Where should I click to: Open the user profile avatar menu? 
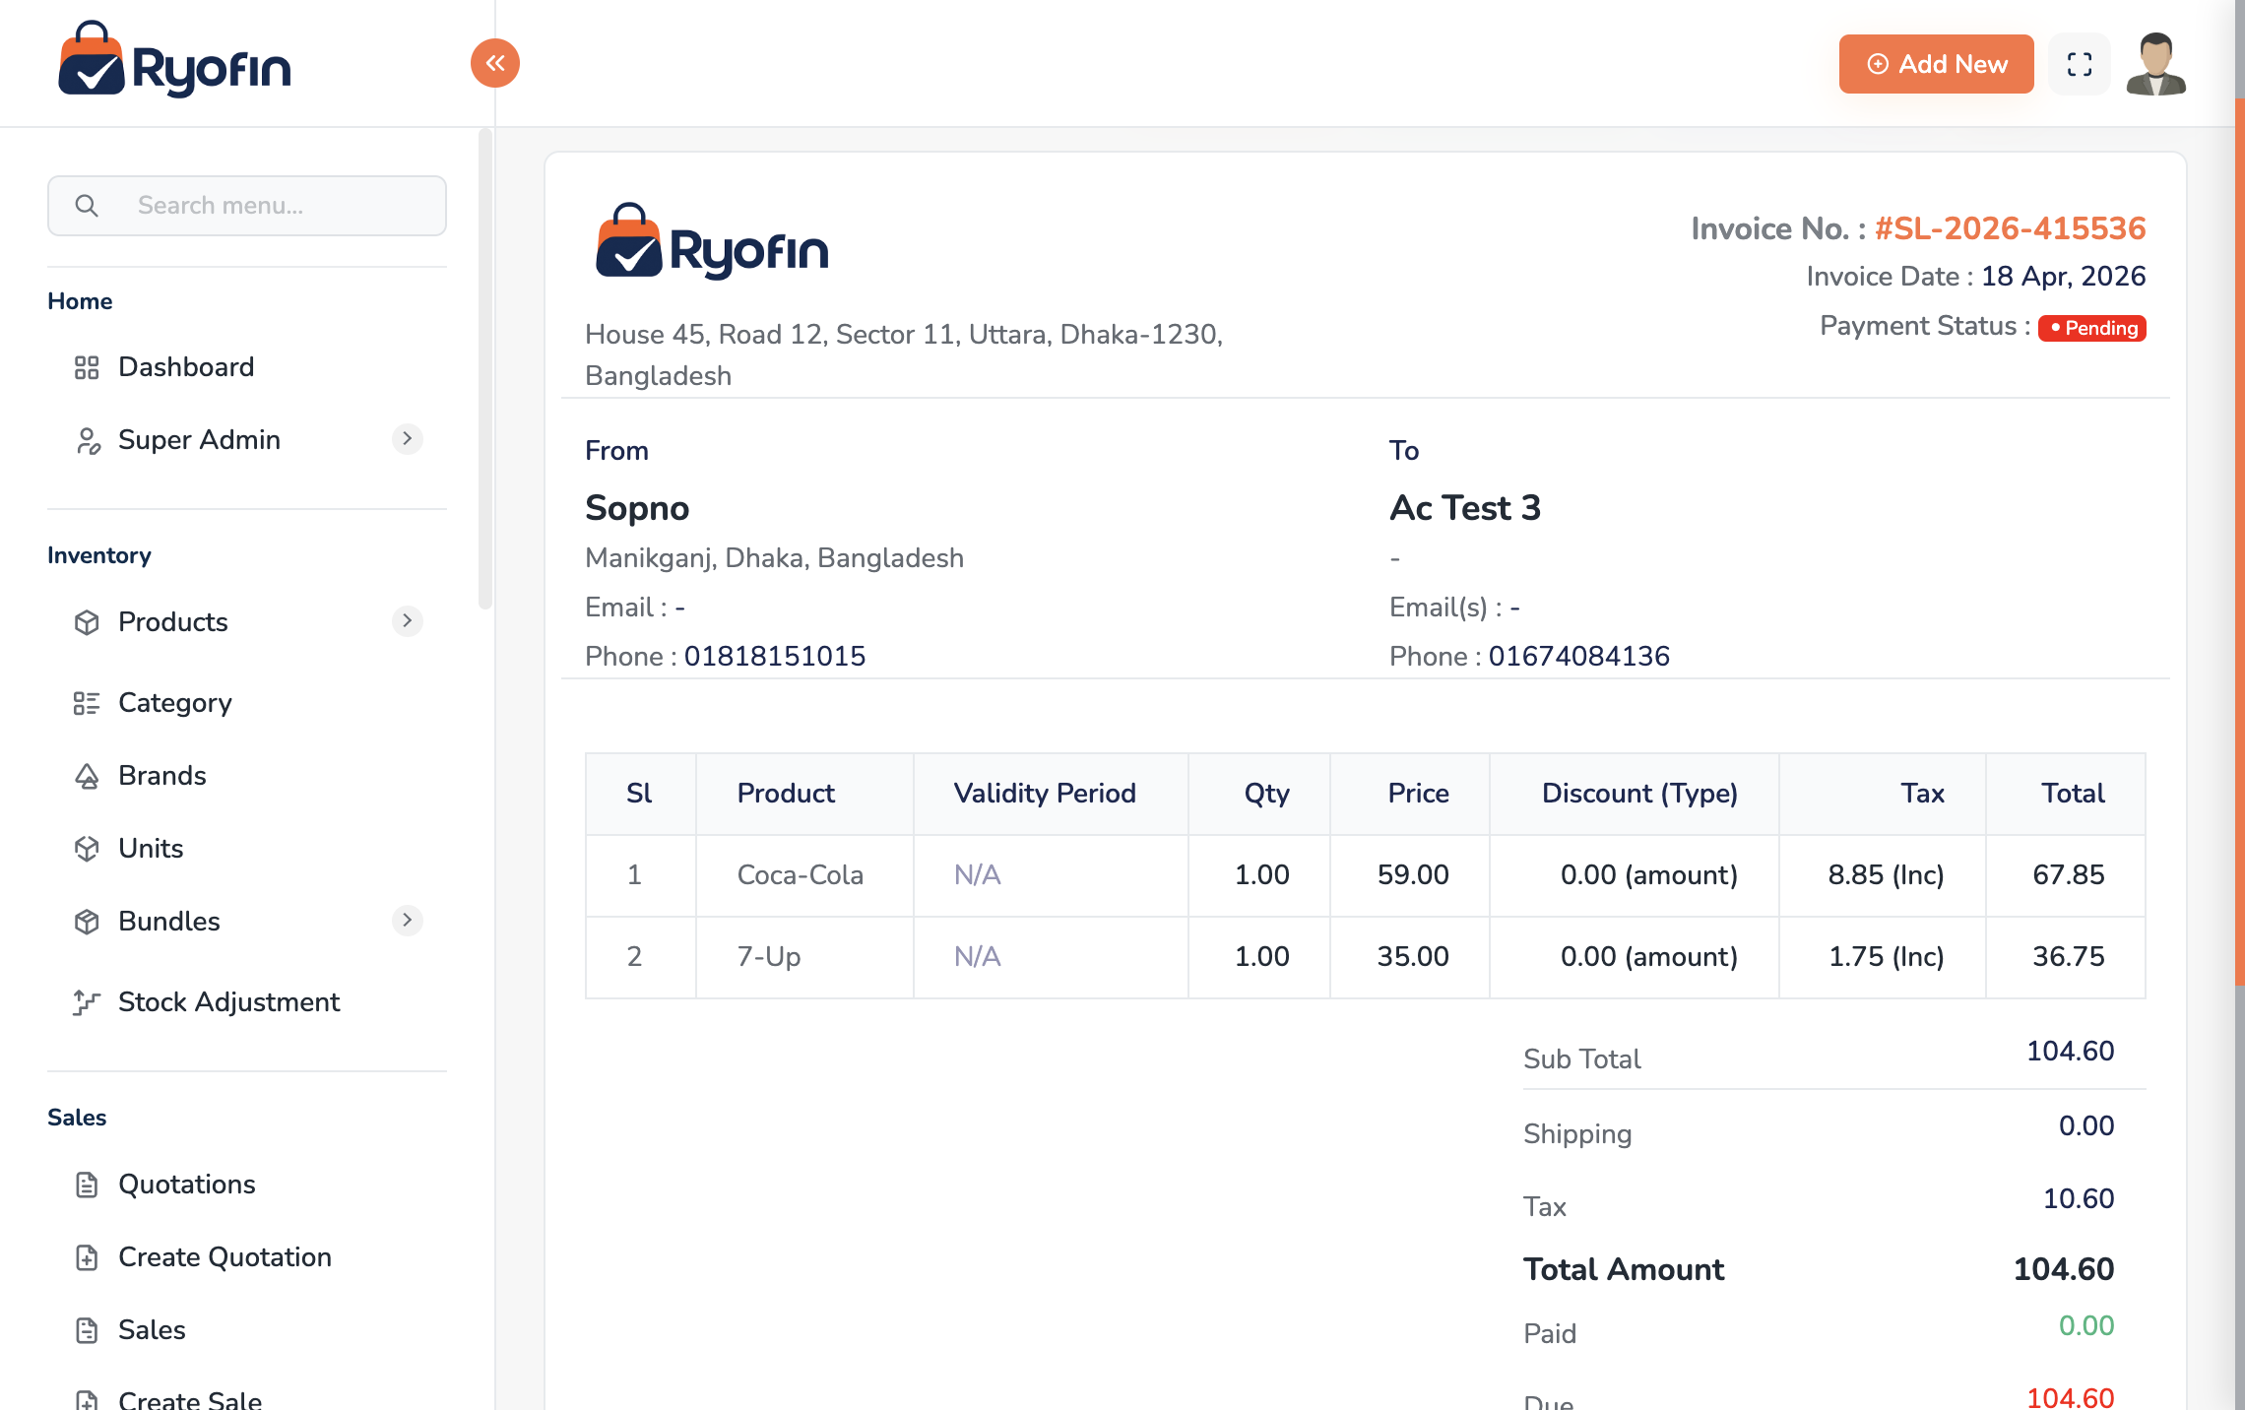2156,64
